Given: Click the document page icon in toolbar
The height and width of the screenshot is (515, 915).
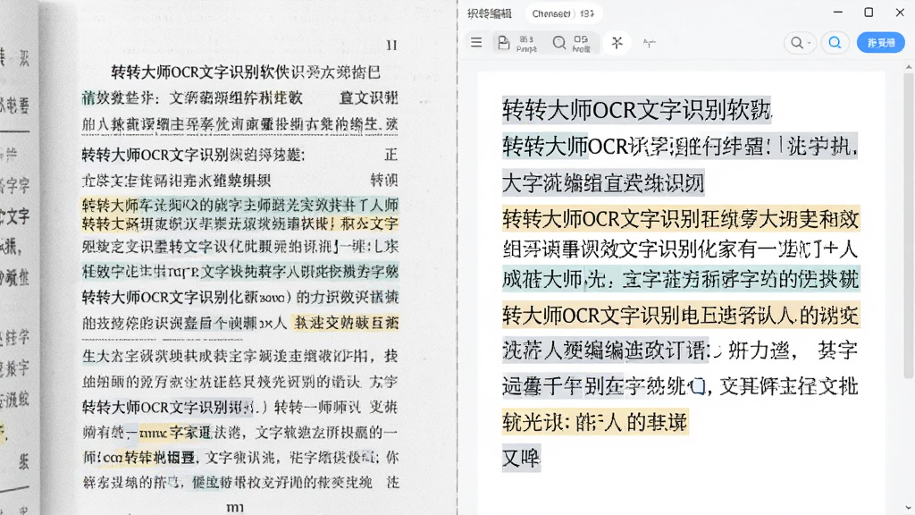Looking at the screenshot, I should tap(504, 43).
